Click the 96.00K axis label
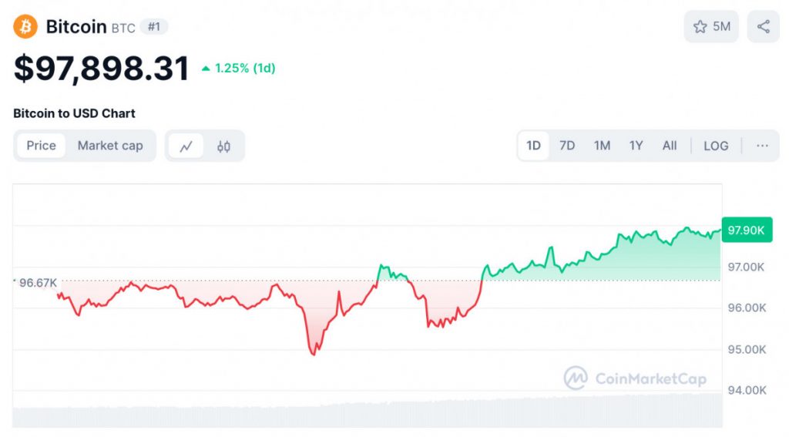 (x=747, y=308)
